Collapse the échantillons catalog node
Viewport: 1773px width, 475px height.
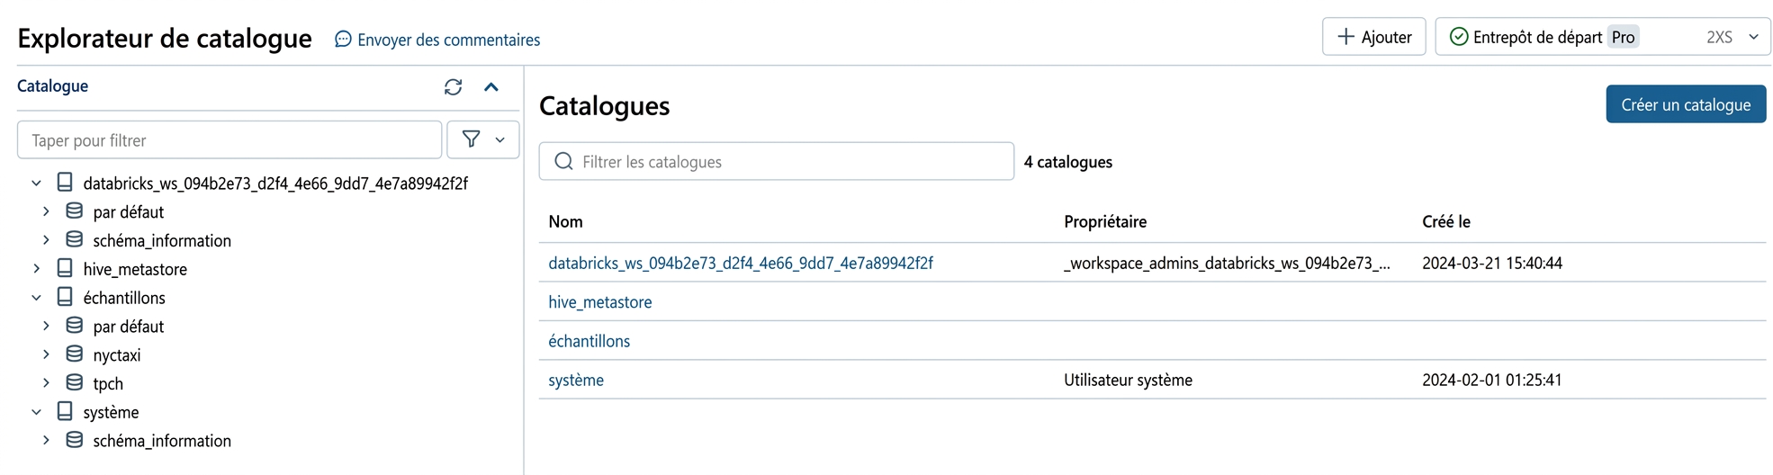click(x=36, y=298)
